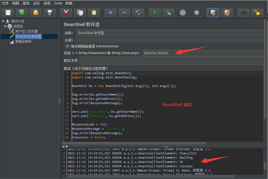Click the Paste toolbar icon

click(x=94, y=12)
